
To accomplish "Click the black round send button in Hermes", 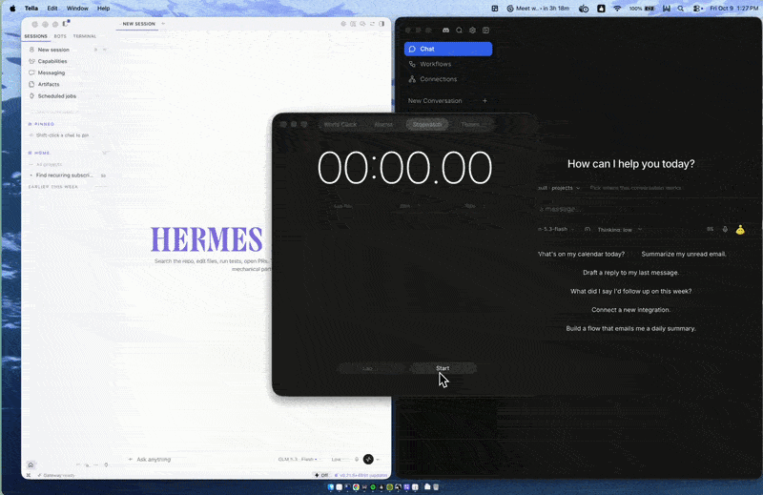I will (368, 459).
